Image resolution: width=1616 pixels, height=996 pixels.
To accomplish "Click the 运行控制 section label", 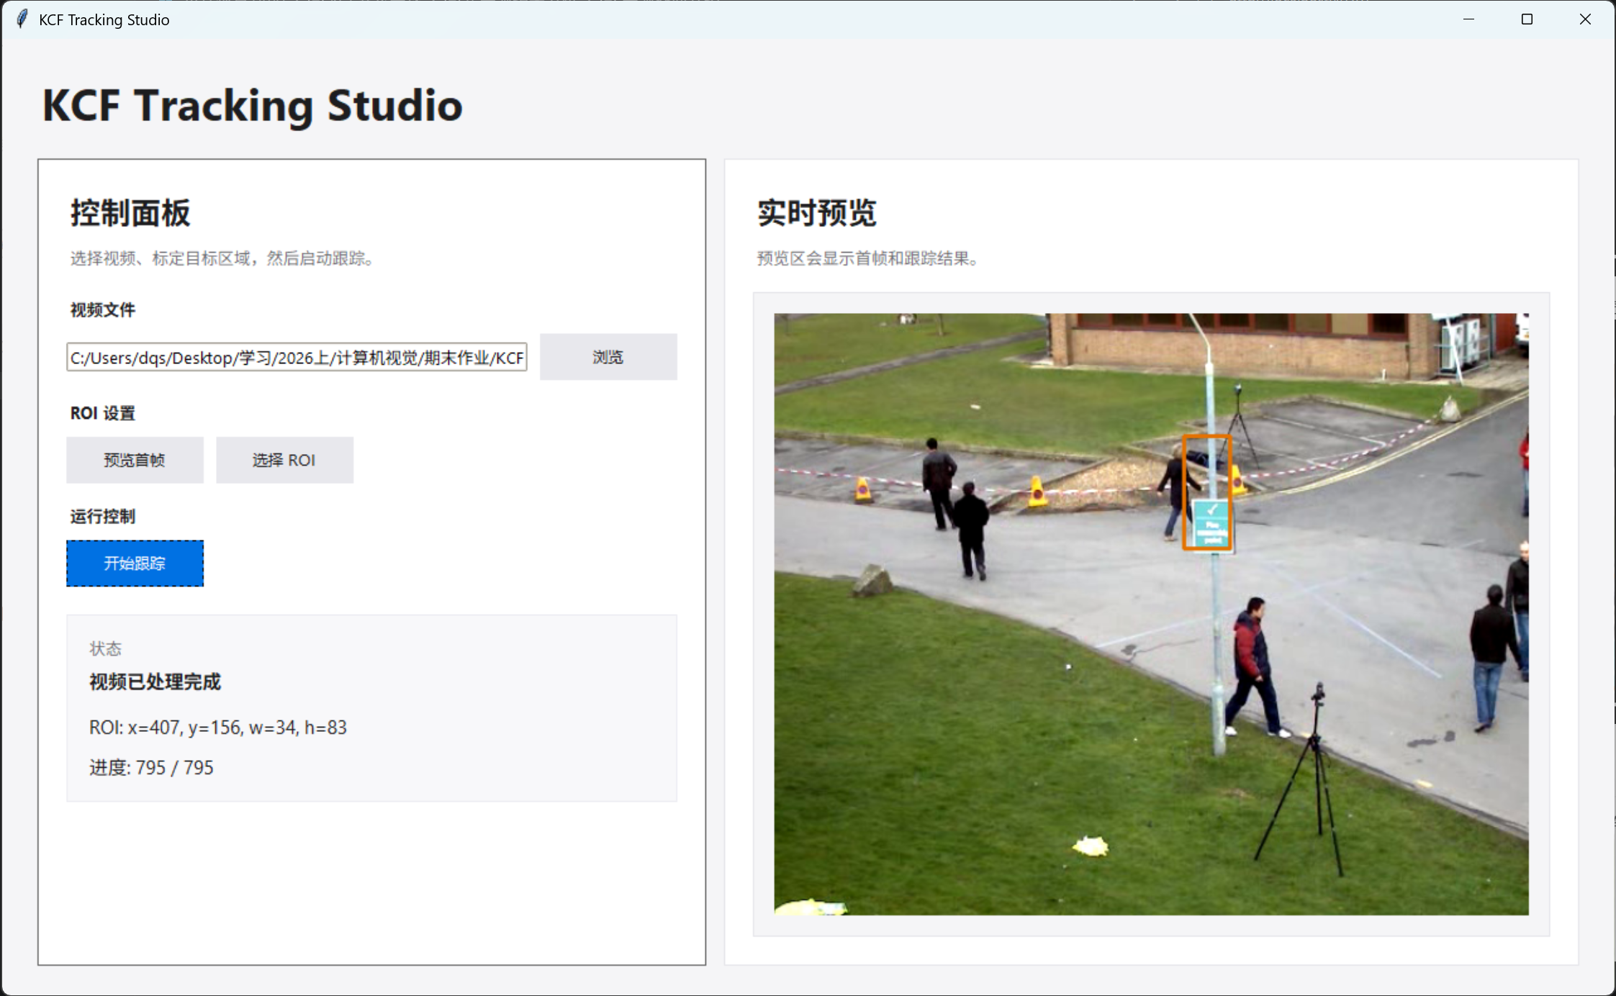I will pos(102,516).
